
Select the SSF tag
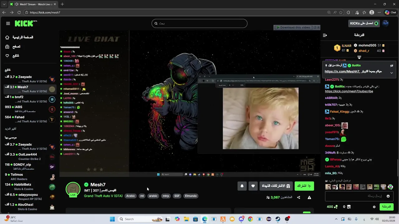click(x=177, y=196)
